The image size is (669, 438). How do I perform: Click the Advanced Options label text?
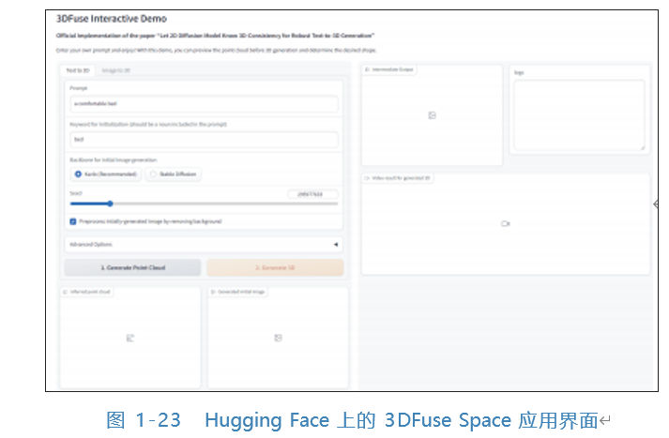(91, 245)
